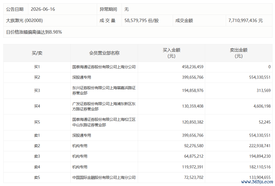Select 399,656,766 in the 买2 row

pos(193,77)
